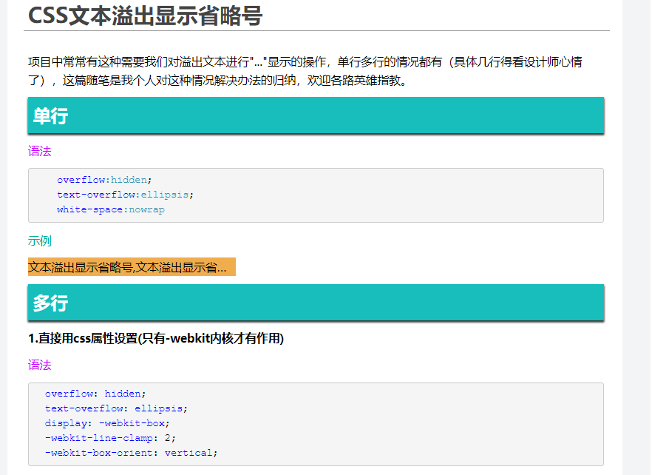652x475 pixels.
Task: Click the code line white-space:nowrap
Action: point(111,210)
